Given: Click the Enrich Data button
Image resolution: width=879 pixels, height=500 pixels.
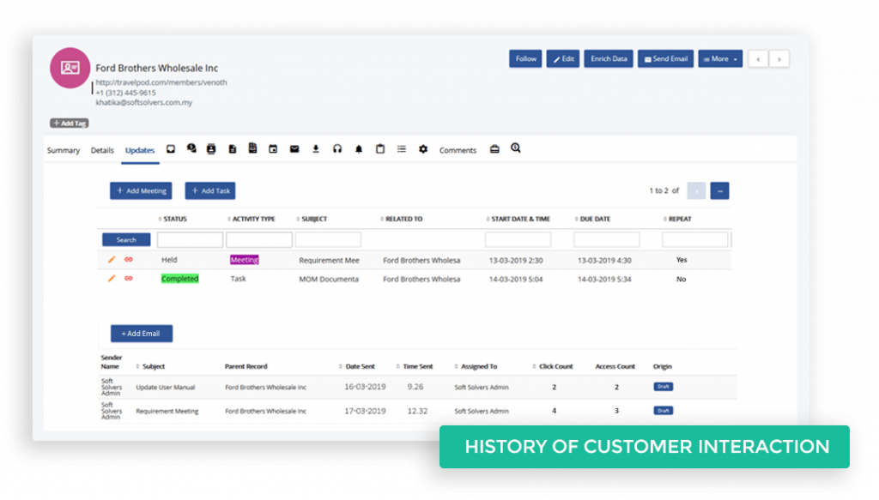Looking at the screenshot, I should point(608,58).
